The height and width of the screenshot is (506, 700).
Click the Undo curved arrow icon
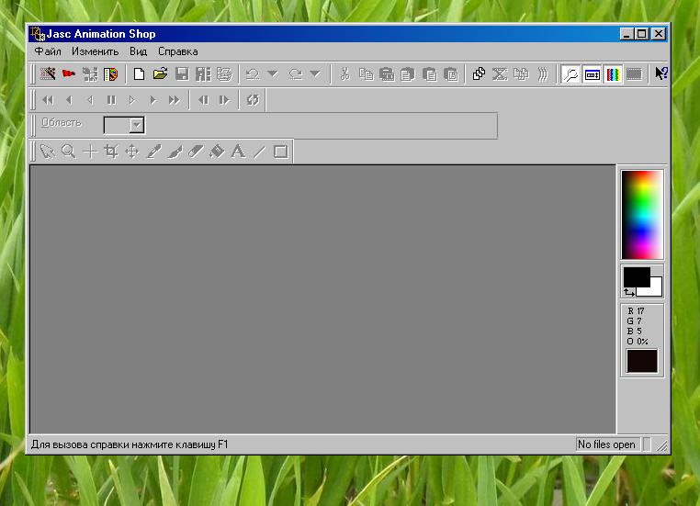click(x=253, y=74)
